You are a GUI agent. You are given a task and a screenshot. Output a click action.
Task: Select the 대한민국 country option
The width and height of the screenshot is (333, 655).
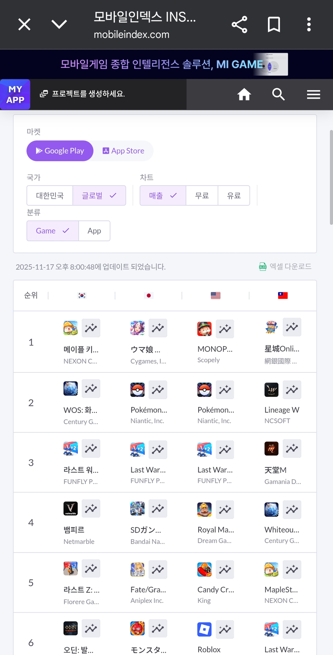(x=50, y=195)
